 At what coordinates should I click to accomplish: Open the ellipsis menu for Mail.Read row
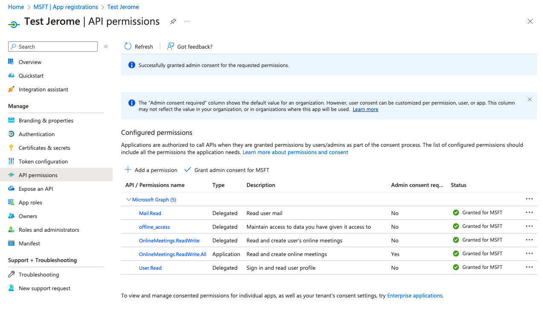pos(529,213)
